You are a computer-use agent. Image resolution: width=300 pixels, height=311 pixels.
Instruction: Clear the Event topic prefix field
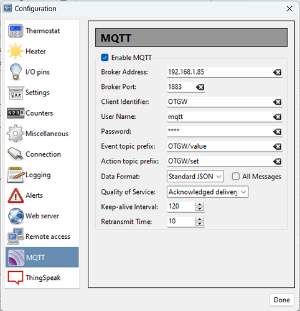(x=277, y=147)
